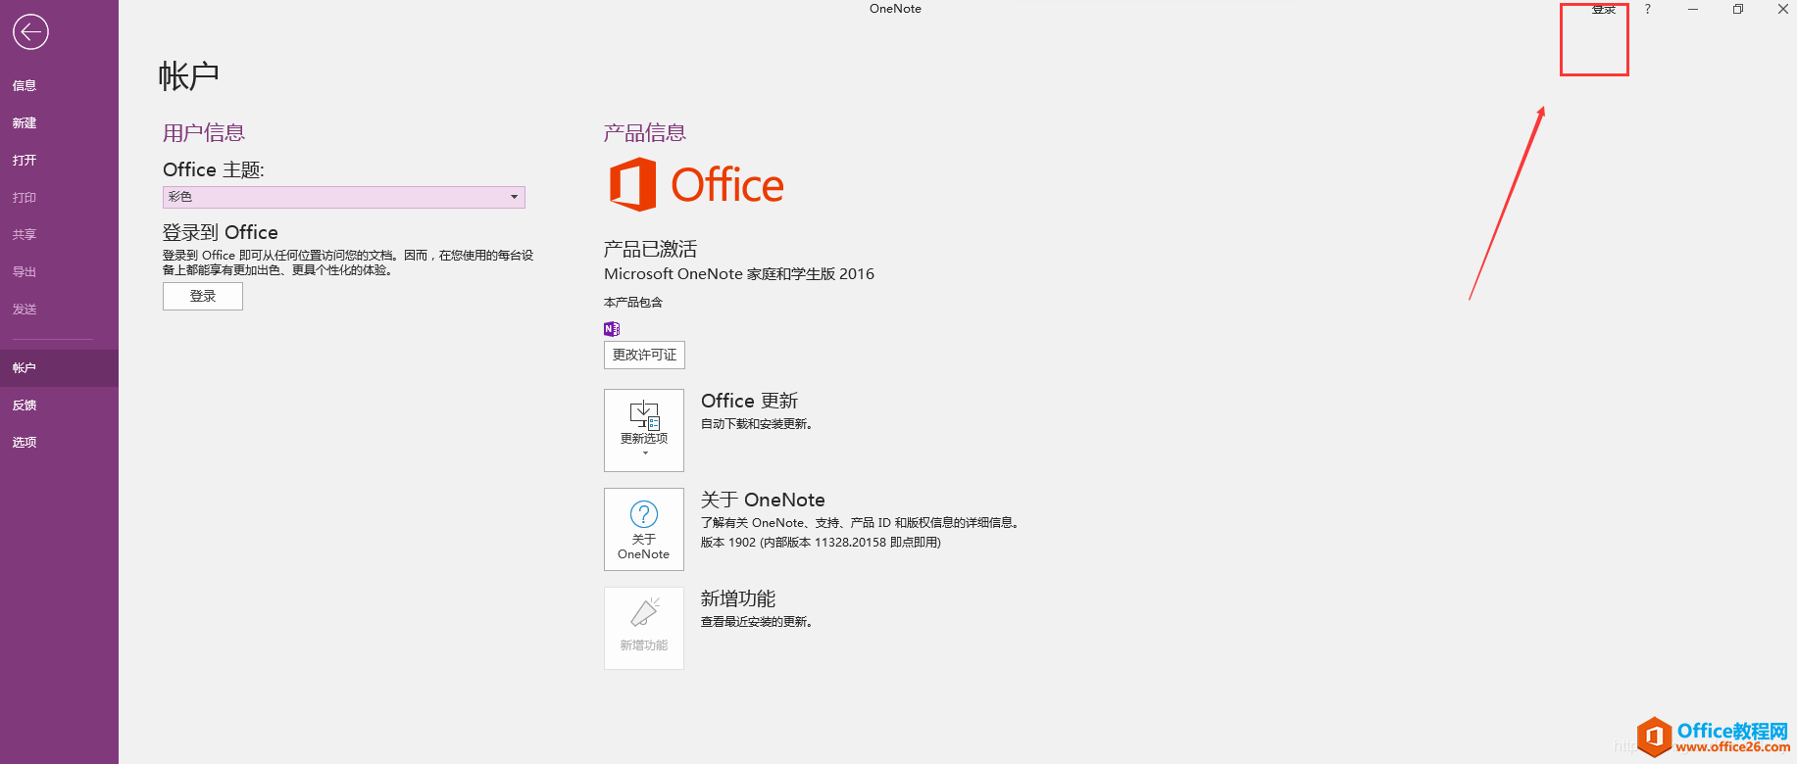
Task: Open the 打开 backstage tab
Action: [59, 160]
